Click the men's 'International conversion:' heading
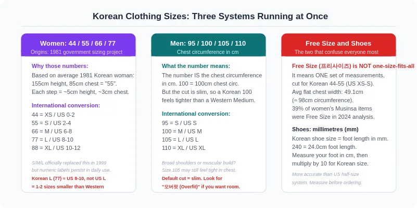 coord(196,114)
